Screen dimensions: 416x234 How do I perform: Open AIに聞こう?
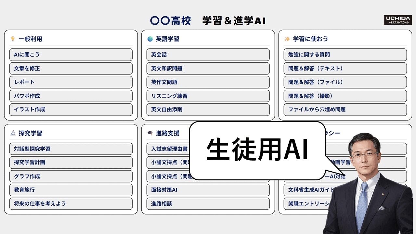pyautogui.click(x=71, y=55)
